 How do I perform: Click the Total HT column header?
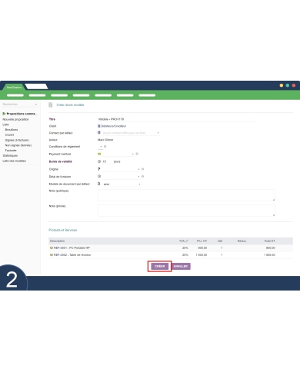point(269,241)
